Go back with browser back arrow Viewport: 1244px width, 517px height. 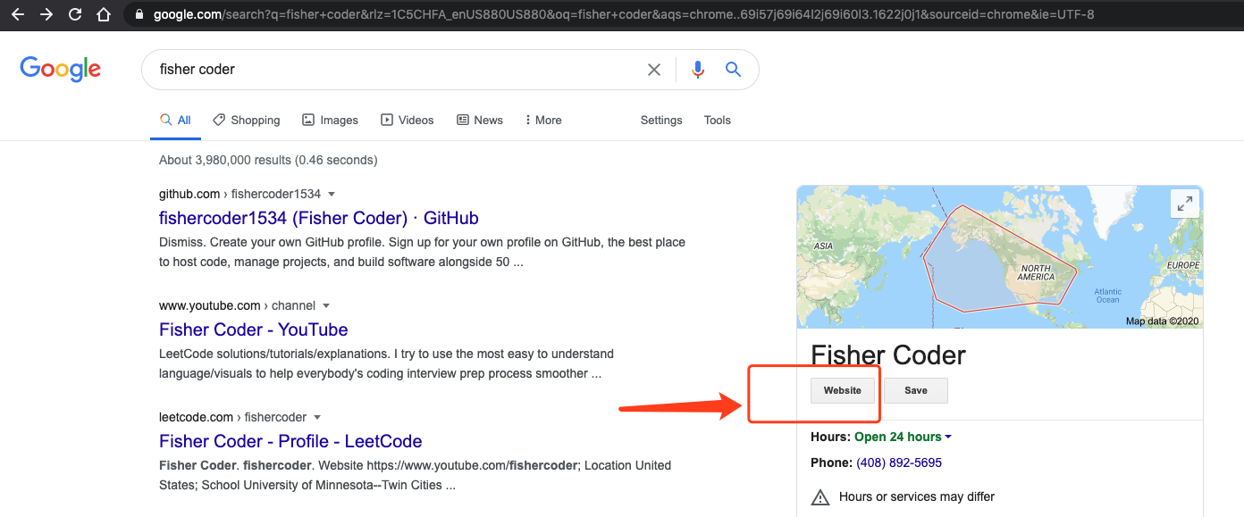pos(18,14)
